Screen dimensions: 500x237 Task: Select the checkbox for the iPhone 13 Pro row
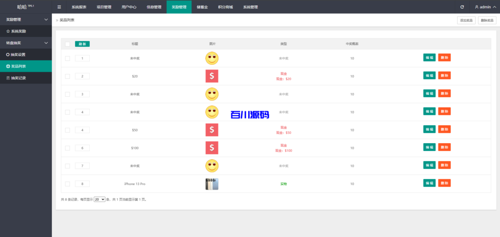[x=67, y=183]
